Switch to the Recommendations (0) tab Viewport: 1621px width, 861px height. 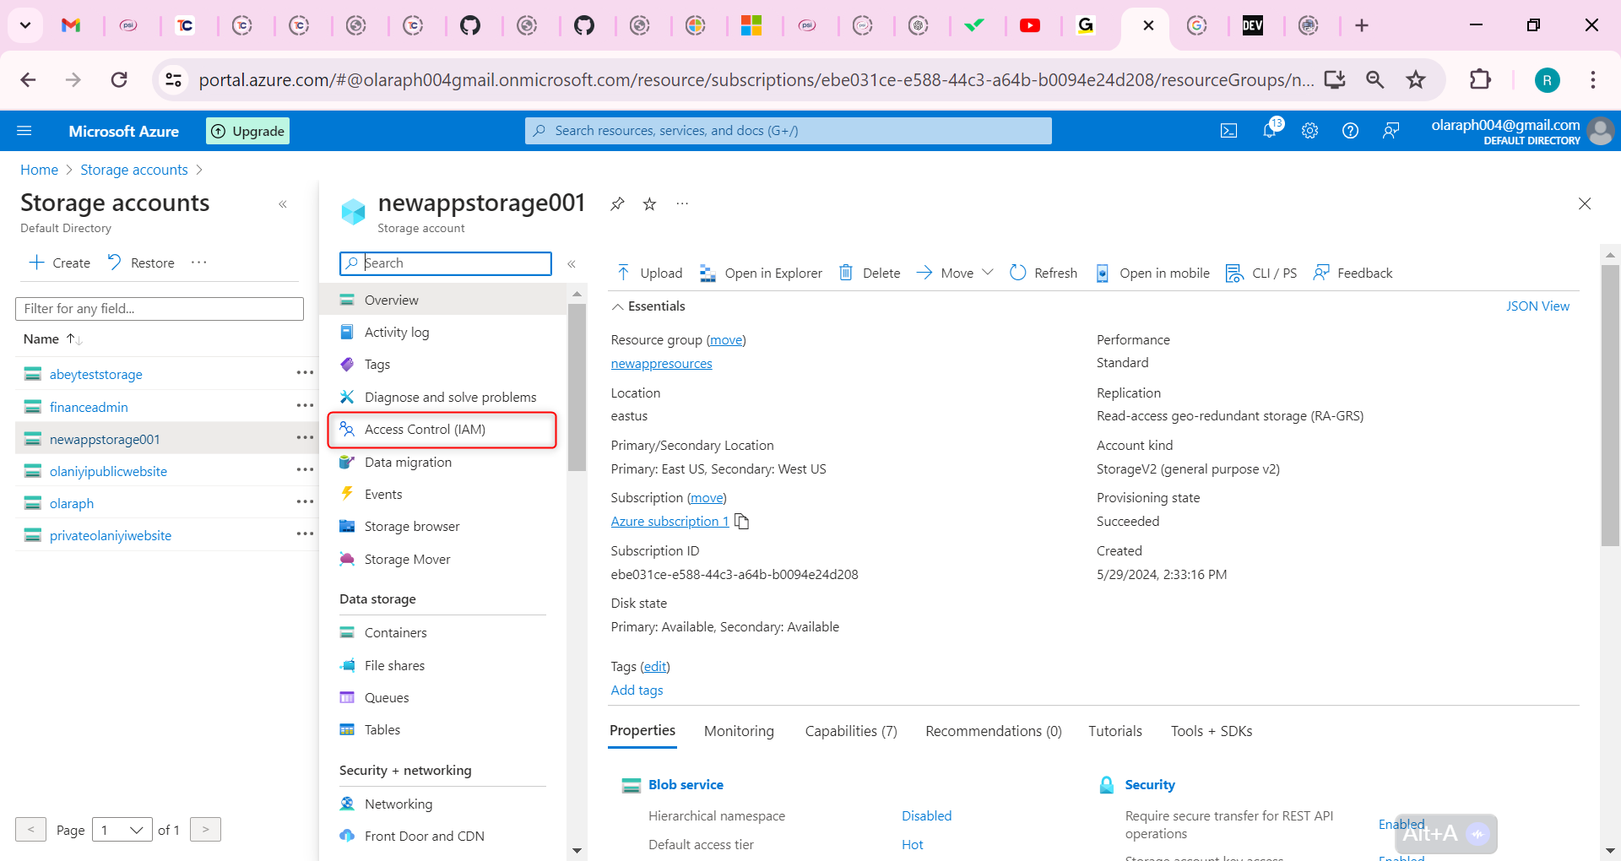point(994,731)
